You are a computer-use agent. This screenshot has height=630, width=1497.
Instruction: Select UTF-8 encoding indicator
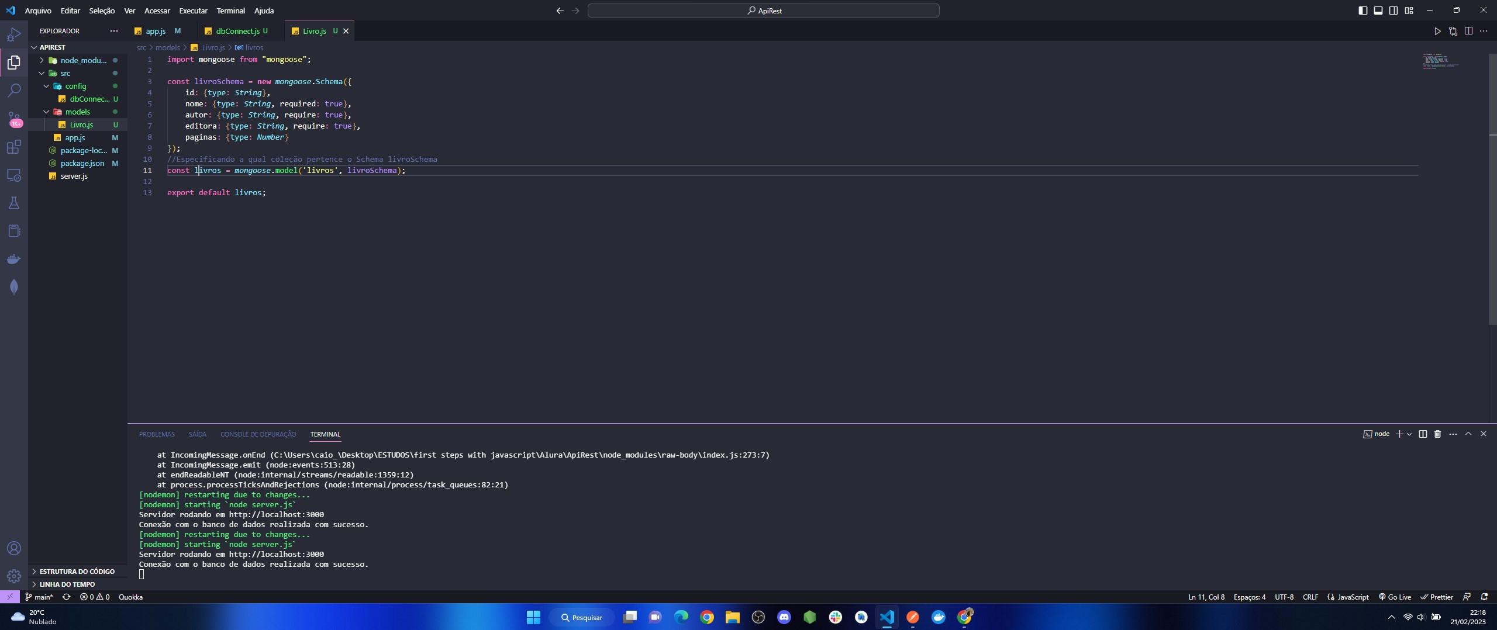point(1284,597)
